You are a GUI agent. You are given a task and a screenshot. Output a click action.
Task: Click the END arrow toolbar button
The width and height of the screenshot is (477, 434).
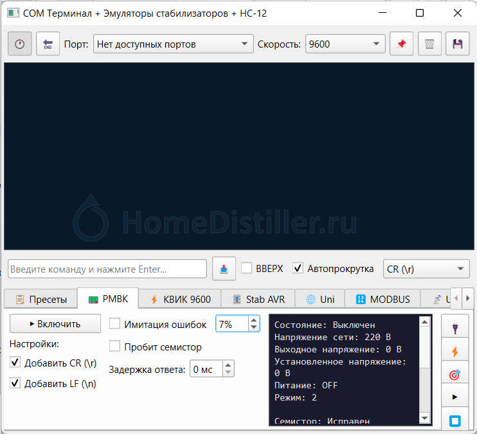48,44
